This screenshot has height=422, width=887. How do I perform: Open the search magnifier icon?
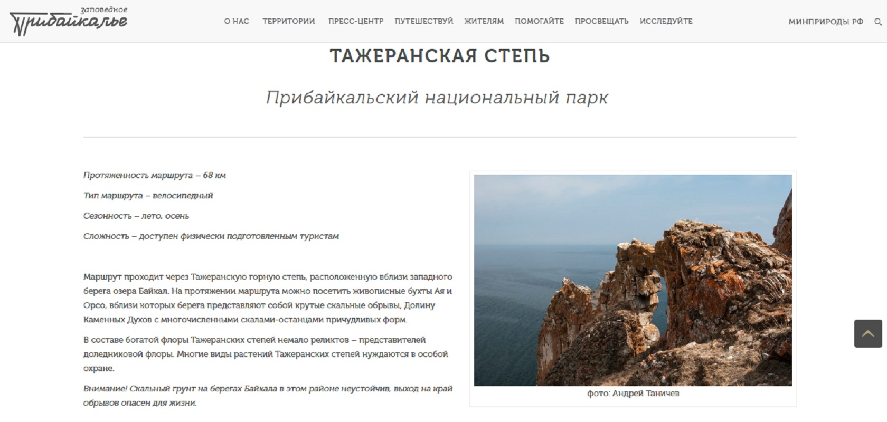click(x=878, y=22)
